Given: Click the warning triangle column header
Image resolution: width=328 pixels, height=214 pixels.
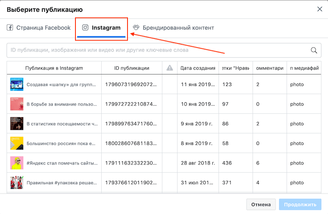Looking at the screenshot, I should pos(170,68).
